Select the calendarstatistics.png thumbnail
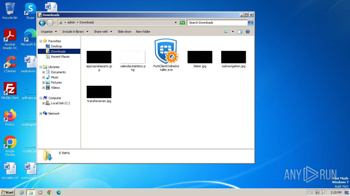This screenshot has height=196, width=350. click(x=133, y=57)
